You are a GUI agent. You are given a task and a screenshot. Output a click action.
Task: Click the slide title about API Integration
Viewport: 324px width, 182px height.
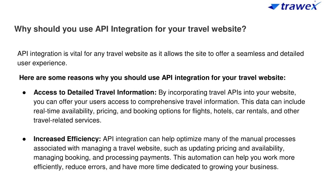(x=130, y=29)
